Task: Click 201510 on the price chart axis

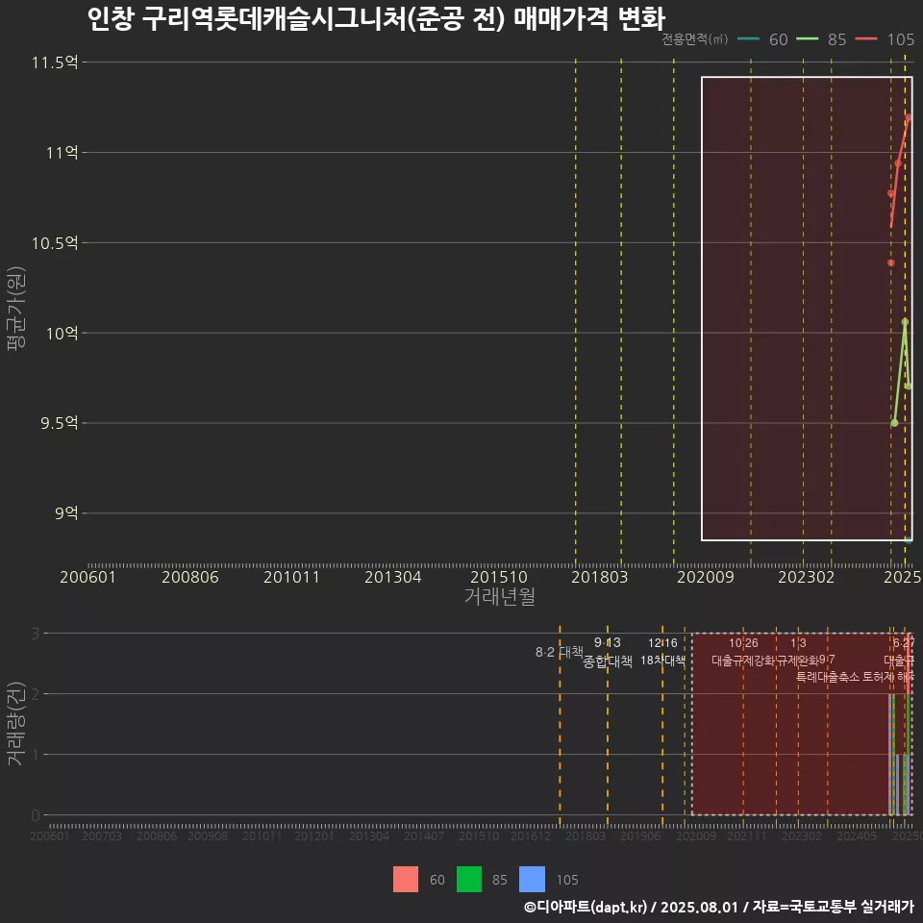Action: 499,577
